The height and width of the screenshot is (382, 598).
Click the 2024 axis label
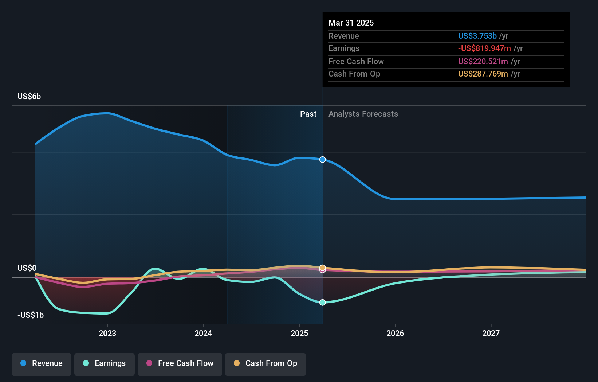point(203,333)
